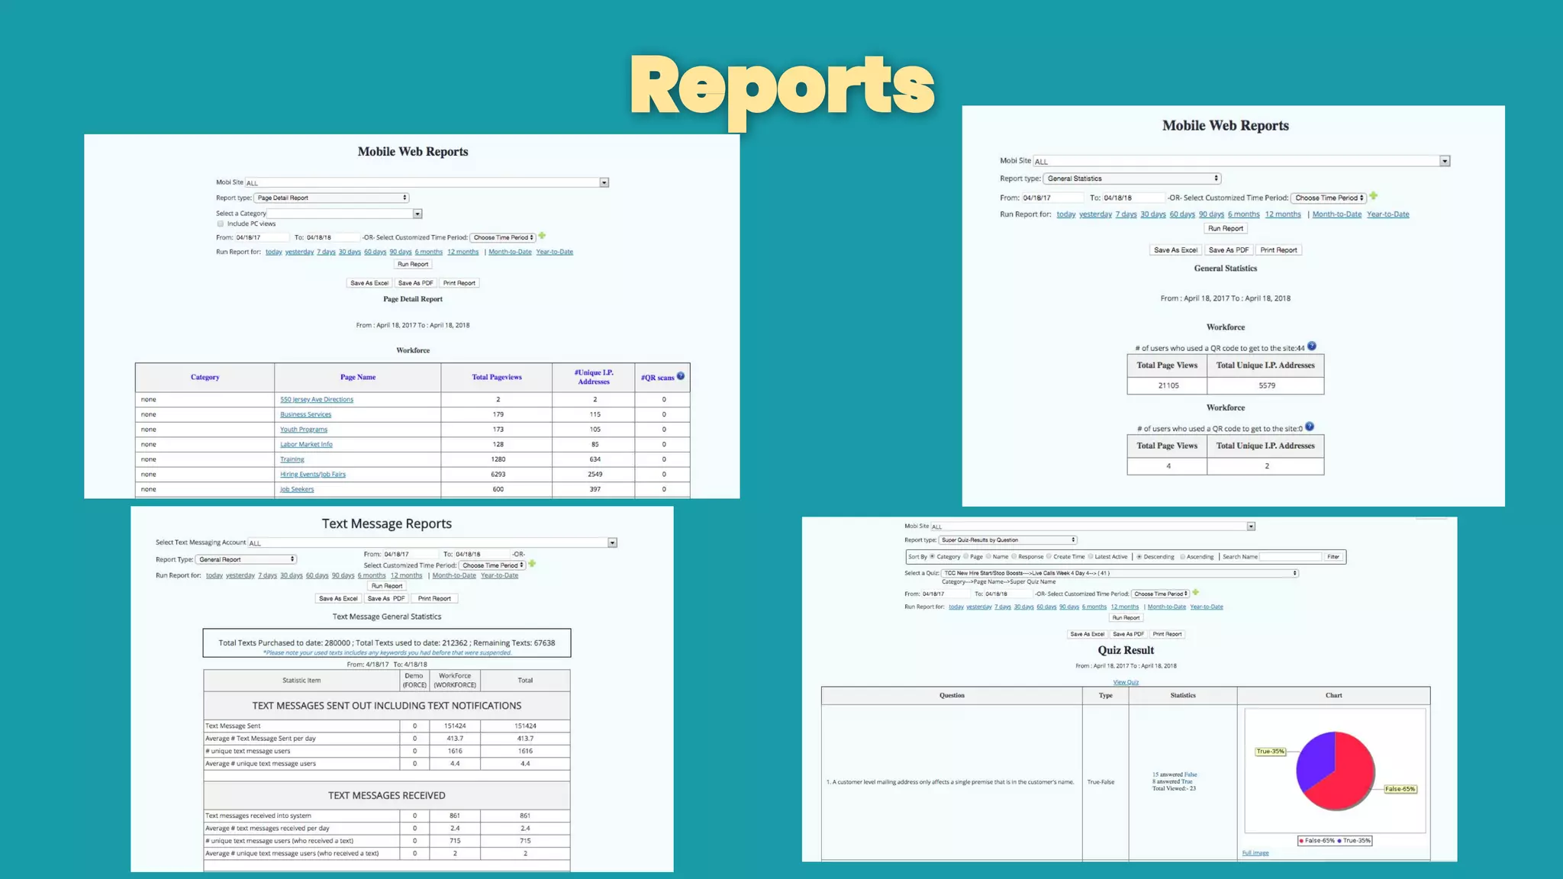Open the Select a Quiz dropdown

(1120, 573)
